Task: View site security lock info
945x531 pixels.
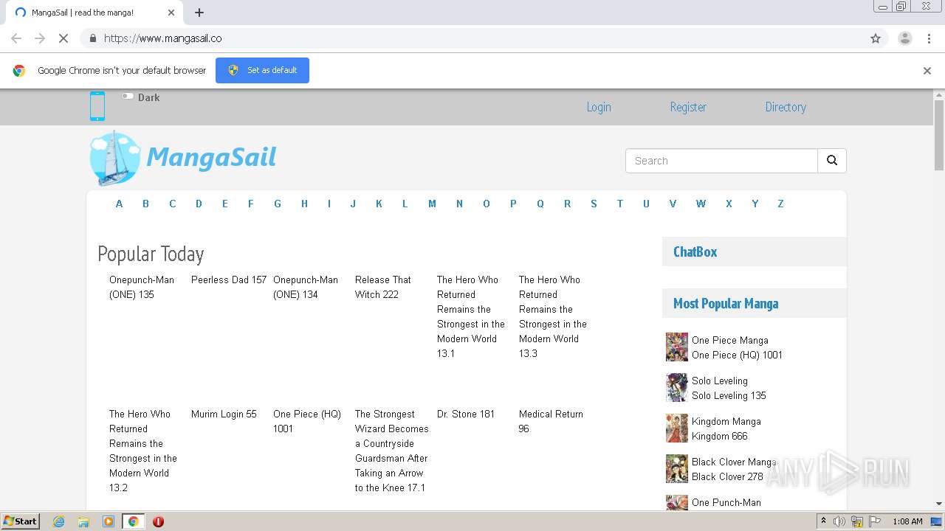Action: [92, 38]
